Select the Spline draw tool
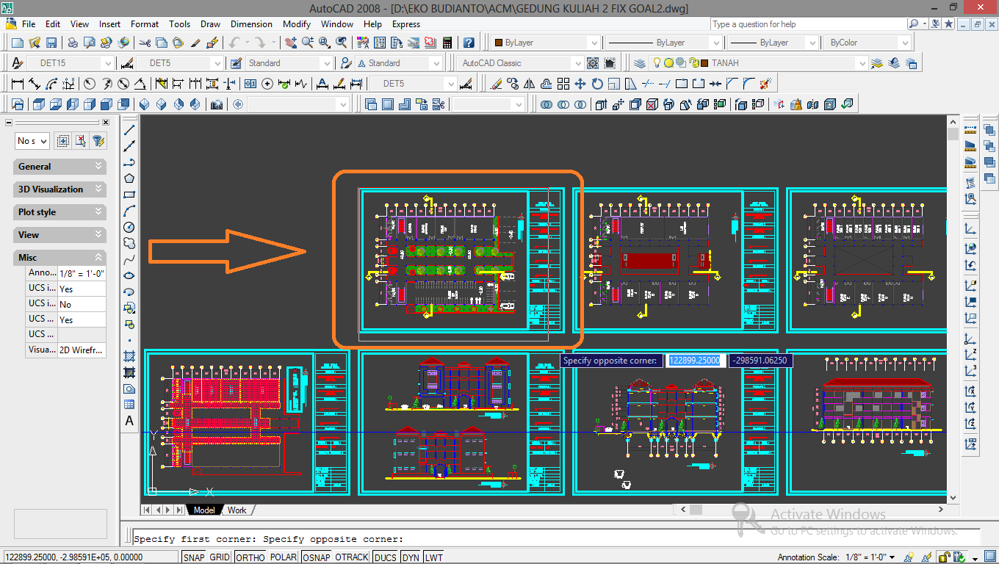This screenshot has width=999, height=564. (129, 259)
